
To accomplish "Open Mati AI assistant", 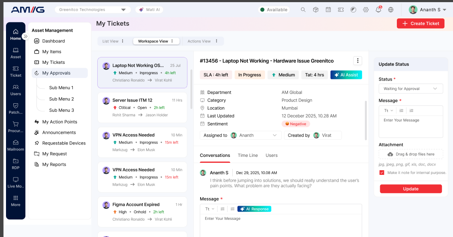I will pos(150,9).
